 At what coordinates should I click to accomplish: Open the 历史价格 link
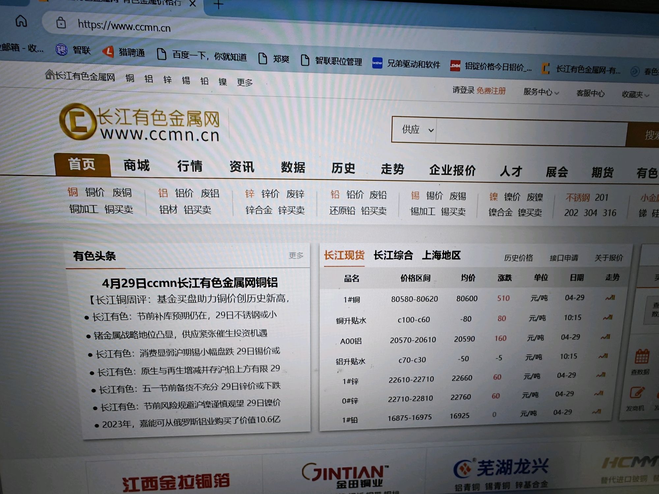tap(518, 258)
